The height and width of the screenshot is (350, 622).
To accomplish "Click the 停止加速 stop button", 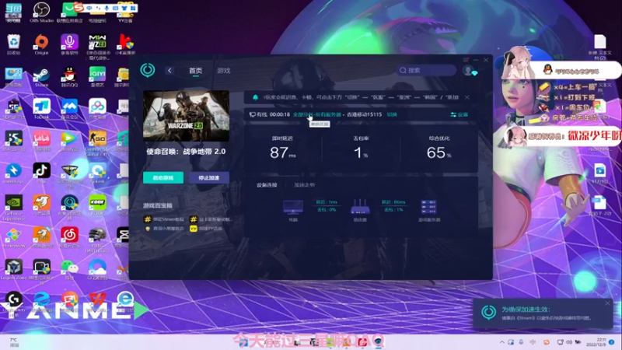I will coord(209,178).
